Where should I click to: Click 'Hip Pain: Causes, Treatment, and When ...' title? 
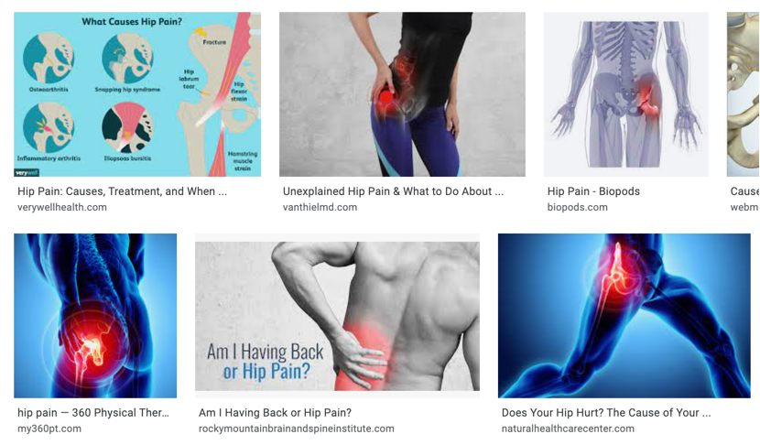[122, 191]
